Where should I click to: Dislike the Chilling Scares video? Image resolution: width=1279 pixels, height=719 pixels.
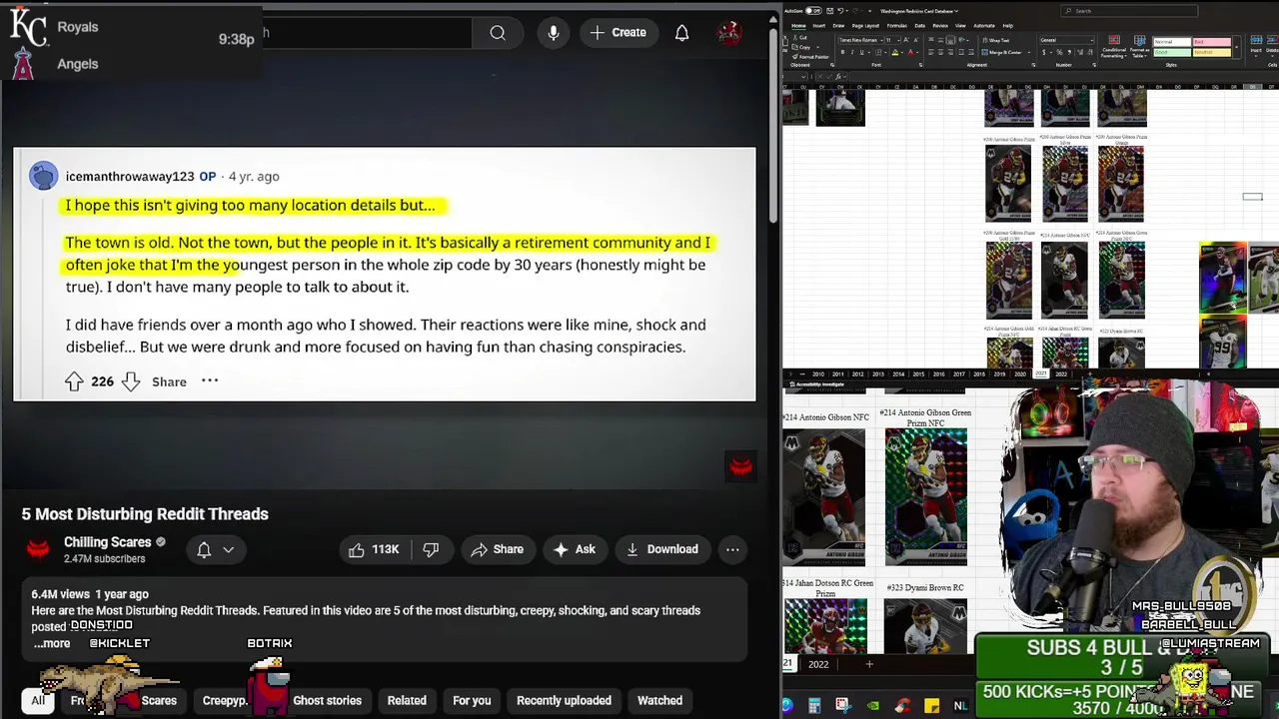pyautogui.click(x=431, y=549)
